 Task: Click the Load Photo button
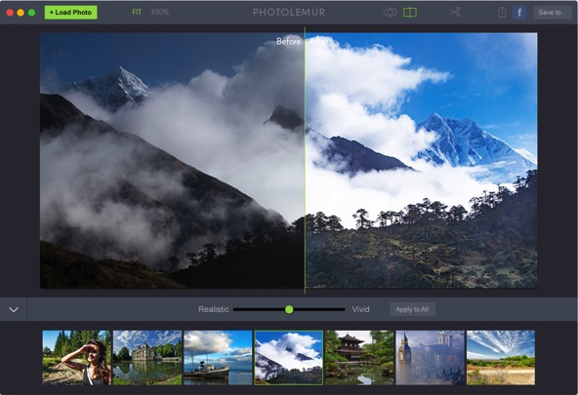[x=70, y=12]
